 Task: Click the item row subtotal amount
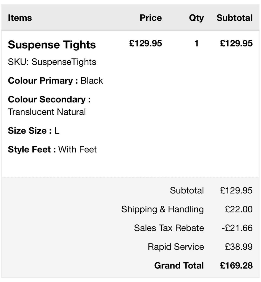(x=236, y=43)
